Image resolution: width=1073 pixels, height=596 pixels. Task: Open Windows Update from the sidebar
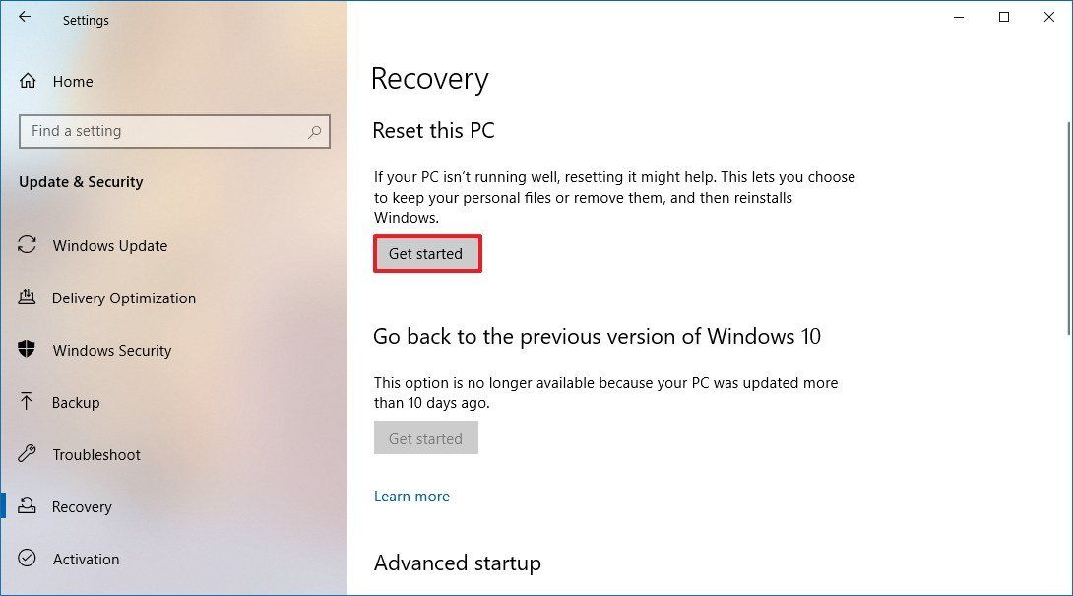pyautogui.click(x=109, y=246)
